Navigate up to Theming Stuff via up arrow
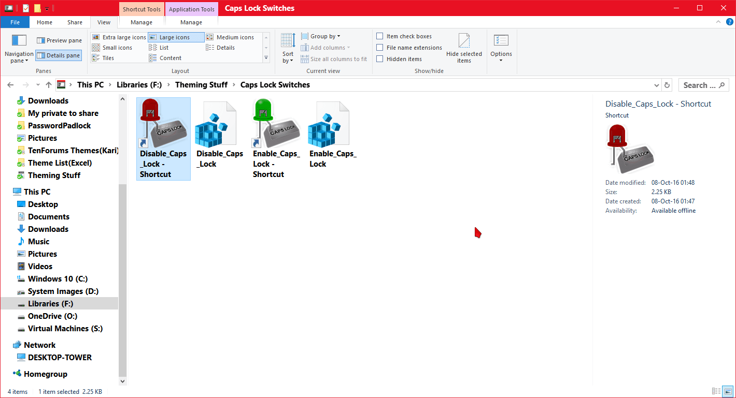 [48, 84]
